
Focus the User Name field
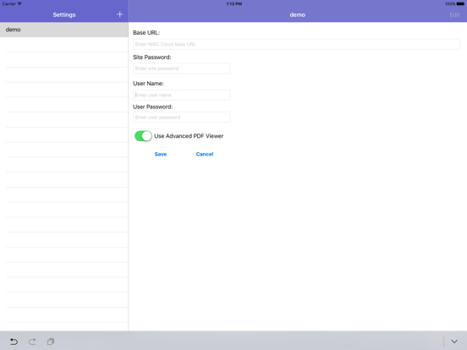click(x=182, y=95)
